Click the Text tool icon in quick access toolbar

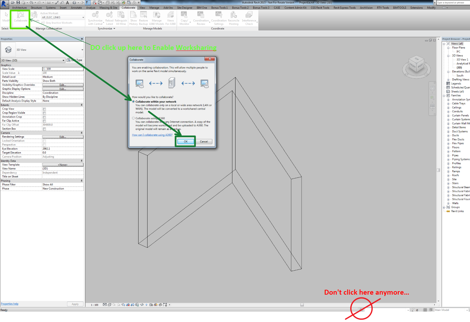point(68,2)
